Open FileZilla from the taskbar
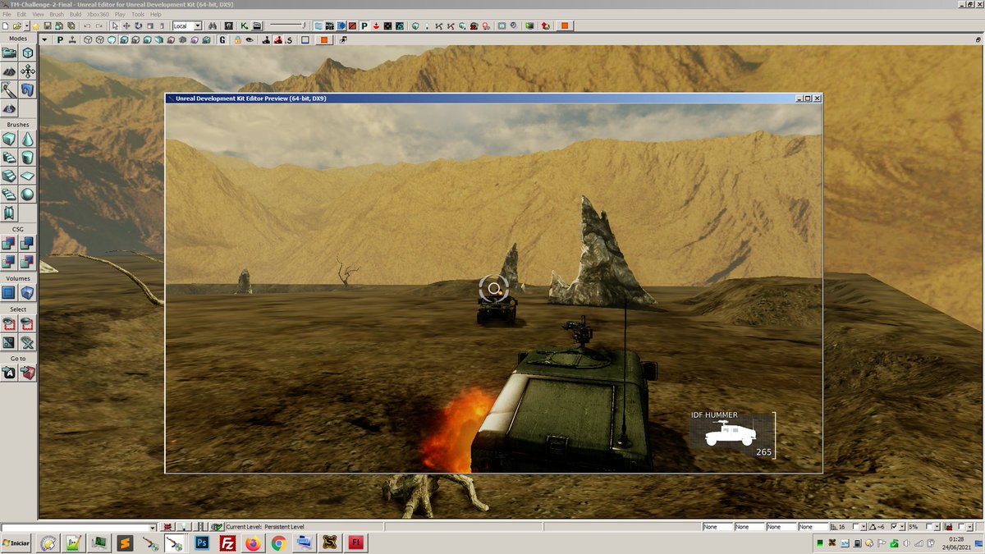 click(229, 543)
